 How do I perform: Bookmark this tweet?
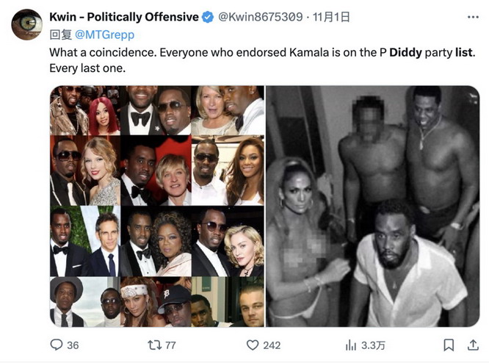449,345
